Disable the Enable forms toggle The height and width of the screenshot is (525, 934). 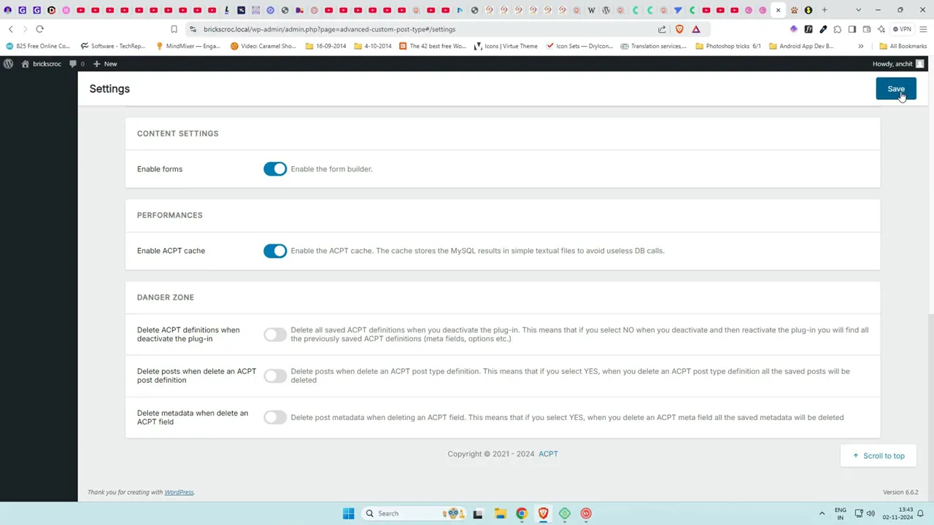coord(275,168)
